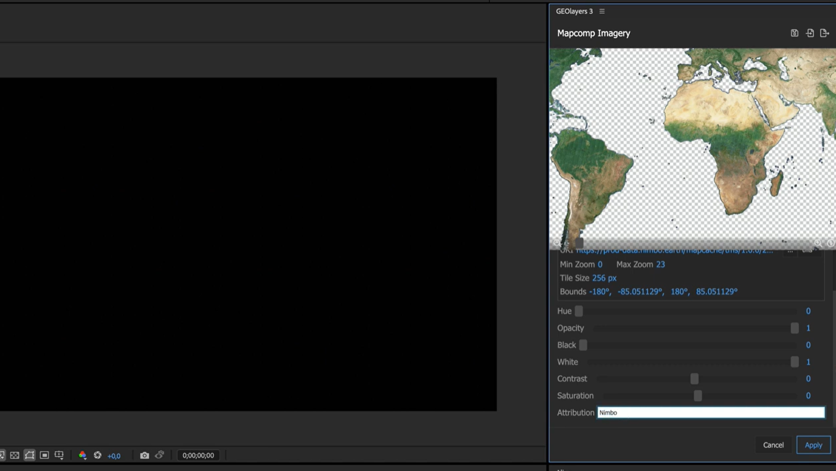Click the zoom in magnifier on map preview
This screenshot has height=471, width=836.
tap(818, 243)
